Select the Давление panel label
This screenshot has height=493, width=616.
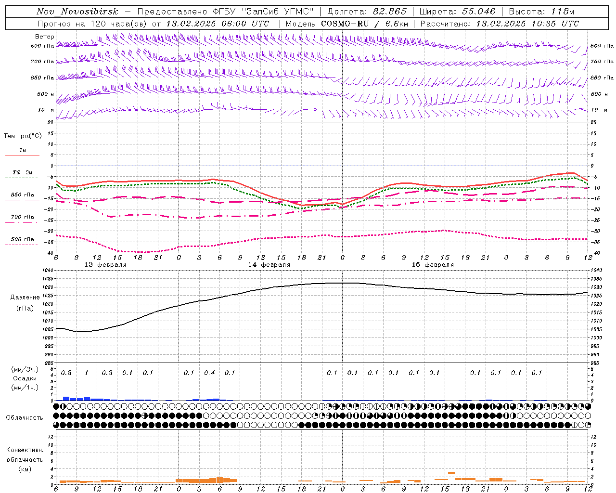point(25,298)
